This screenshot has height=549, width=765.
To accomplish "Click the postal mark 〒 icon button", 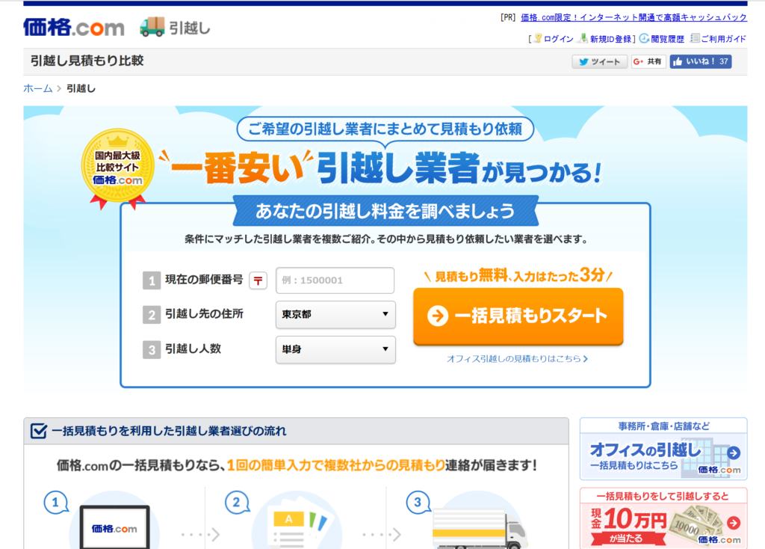I will (x=258, y=280).
